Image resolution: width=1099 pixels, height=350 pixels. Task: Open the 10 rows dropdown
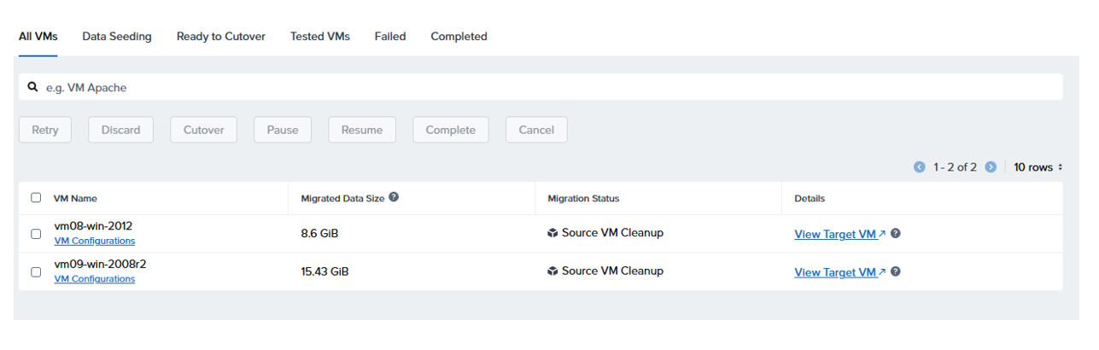tap(1038, 167)
